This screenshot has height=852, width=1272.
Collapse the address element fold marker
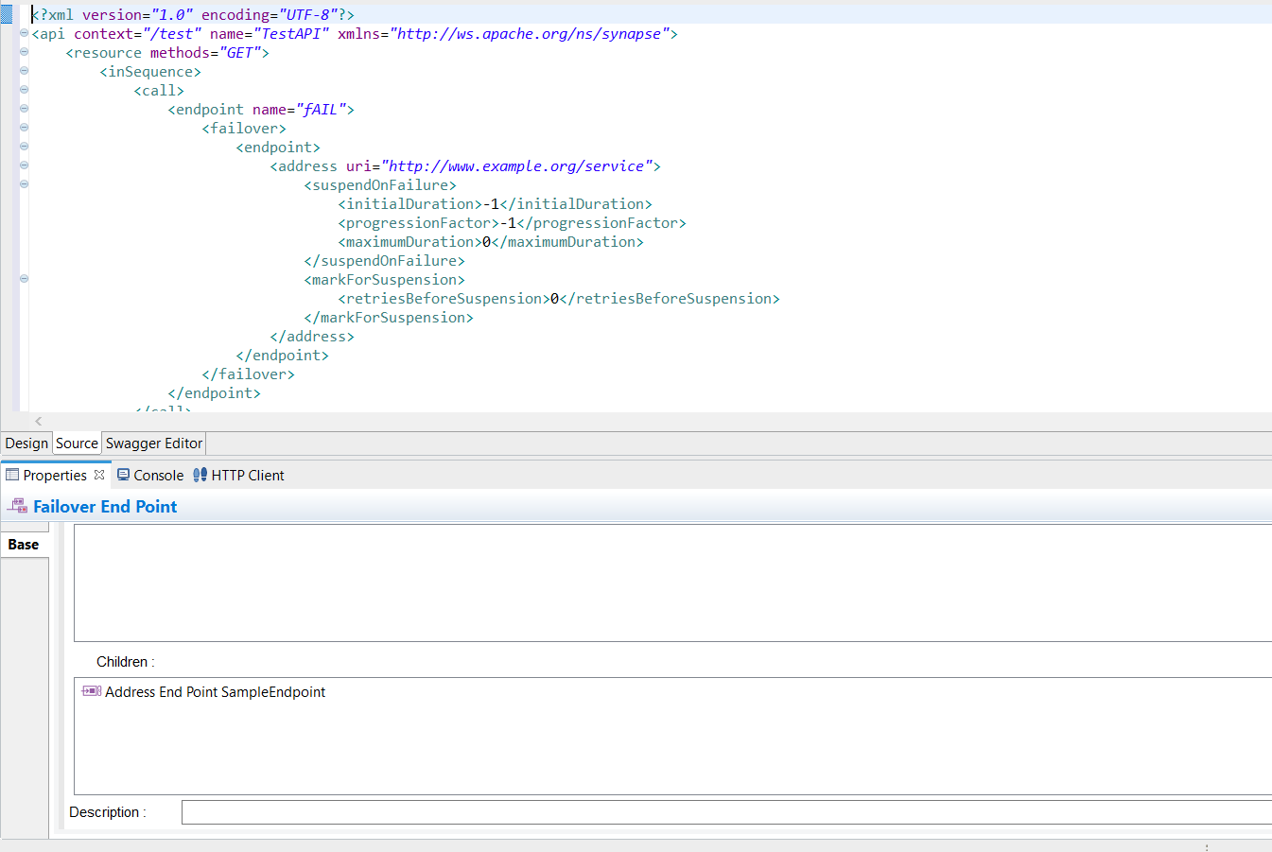click(x=23, y=165)
